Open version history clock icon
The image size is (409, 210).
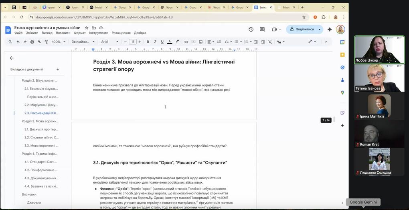pyautogui.click(x=251, y=29)
